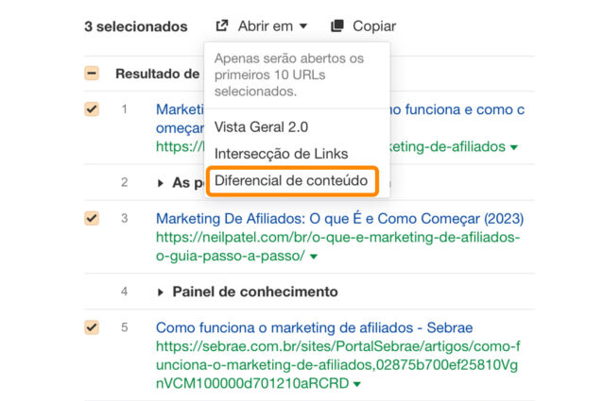The width and height of the screenshot is (603, 401).
Task: Uncheck the checkbox for Sebrae result 5
Action: [92, 327]
